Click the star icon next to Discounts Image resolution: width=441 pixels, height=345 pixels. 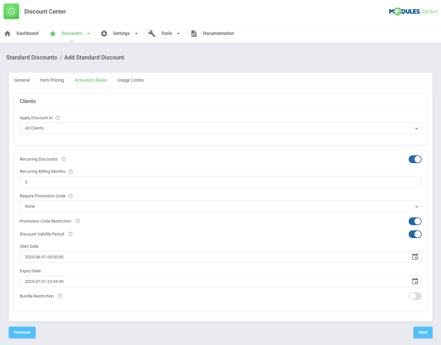[52, 33]
